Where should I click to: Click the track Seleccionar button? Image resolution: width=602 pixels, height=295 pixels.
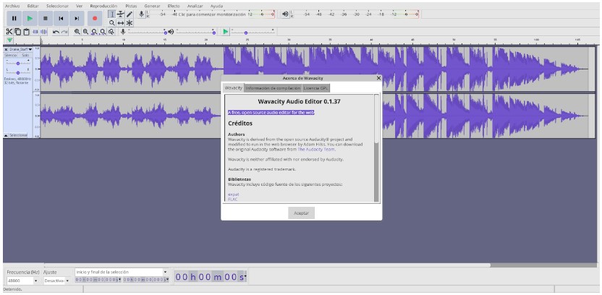point(17,135)
